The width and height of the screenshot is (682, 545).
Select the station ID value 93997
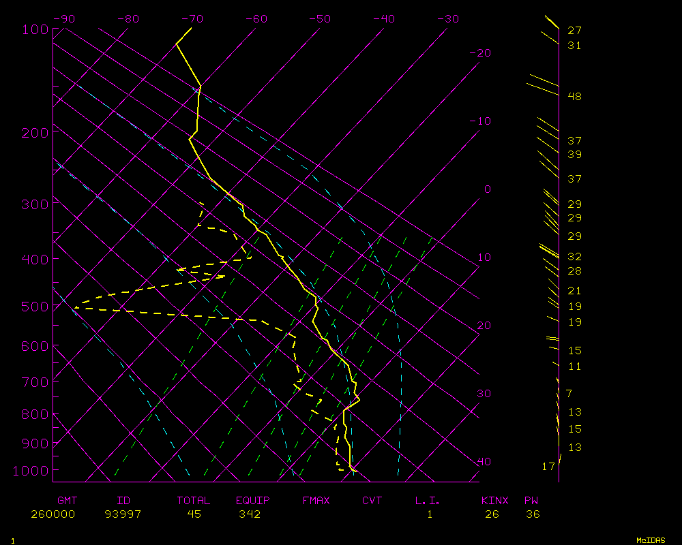(123, 514)
